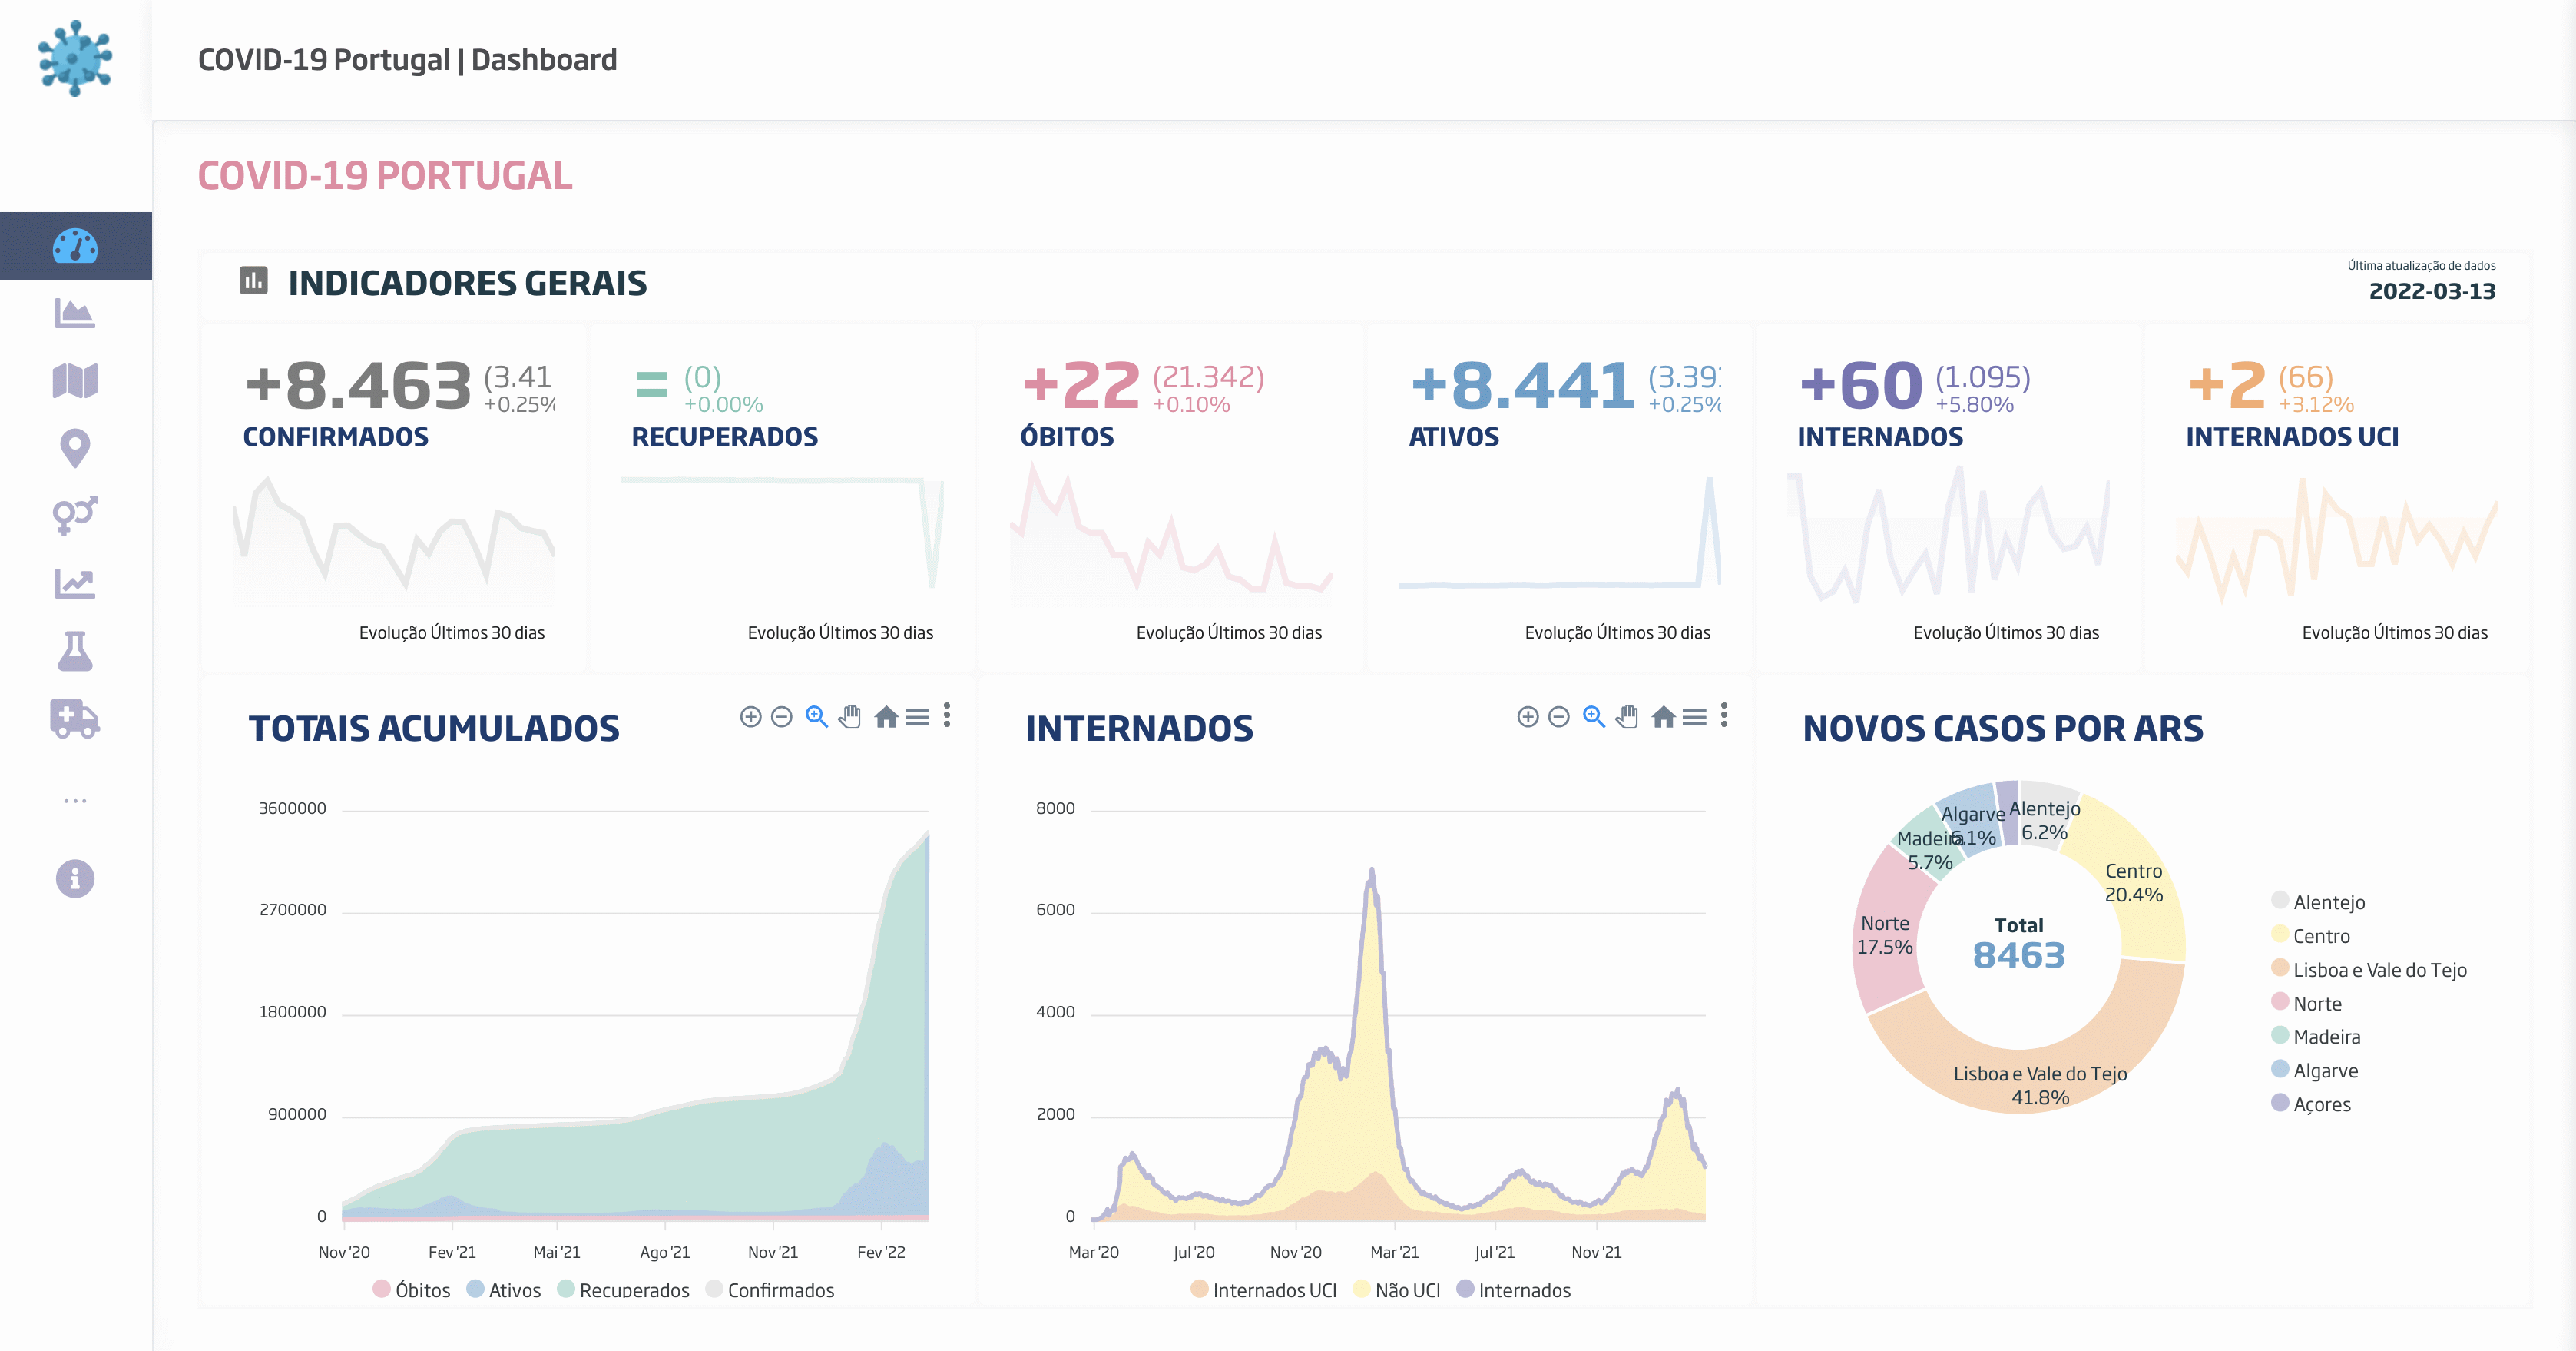Viewport: 2576px width, 1351px height.
Task: Expand the ellipsis more items in sidebar
Action: [75, 801]
